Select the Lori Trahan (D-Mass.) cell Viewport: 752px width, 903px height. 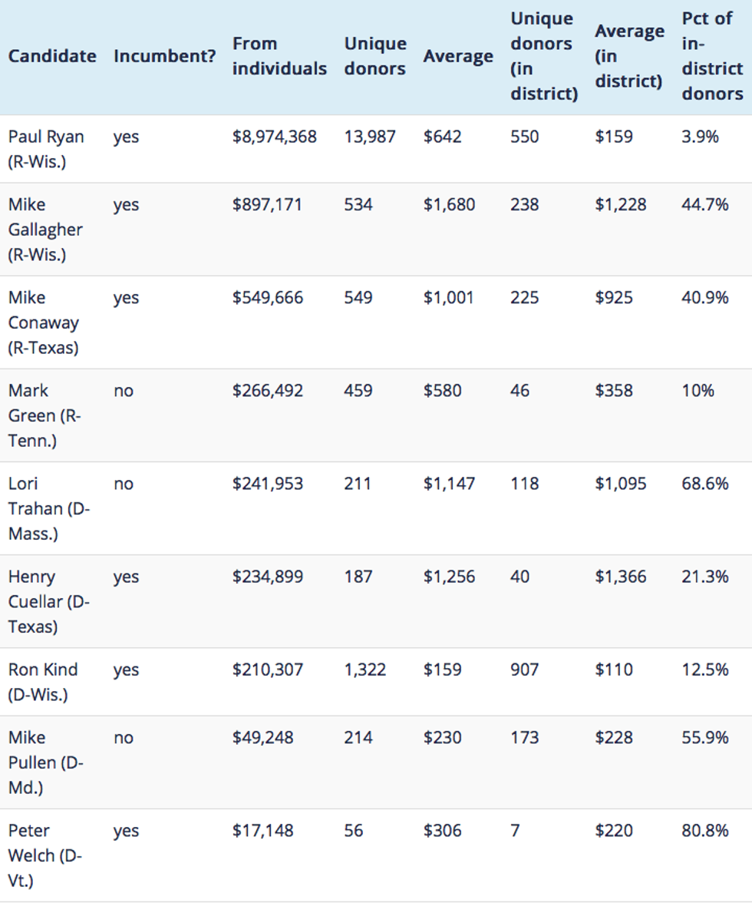48,508
